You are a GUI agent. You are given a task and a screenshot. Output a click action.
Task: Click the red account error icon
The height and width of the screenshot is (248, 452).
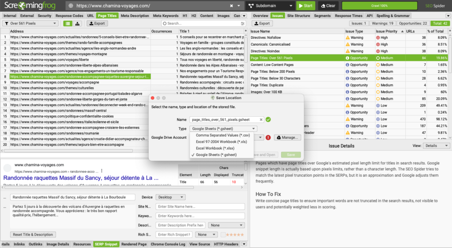268,137
